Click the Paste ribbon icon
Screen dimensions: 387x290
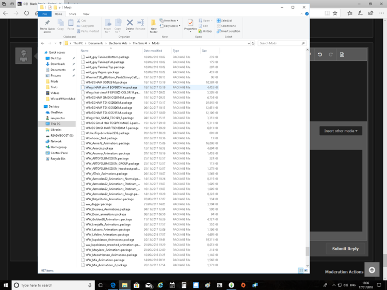(71, 23)
